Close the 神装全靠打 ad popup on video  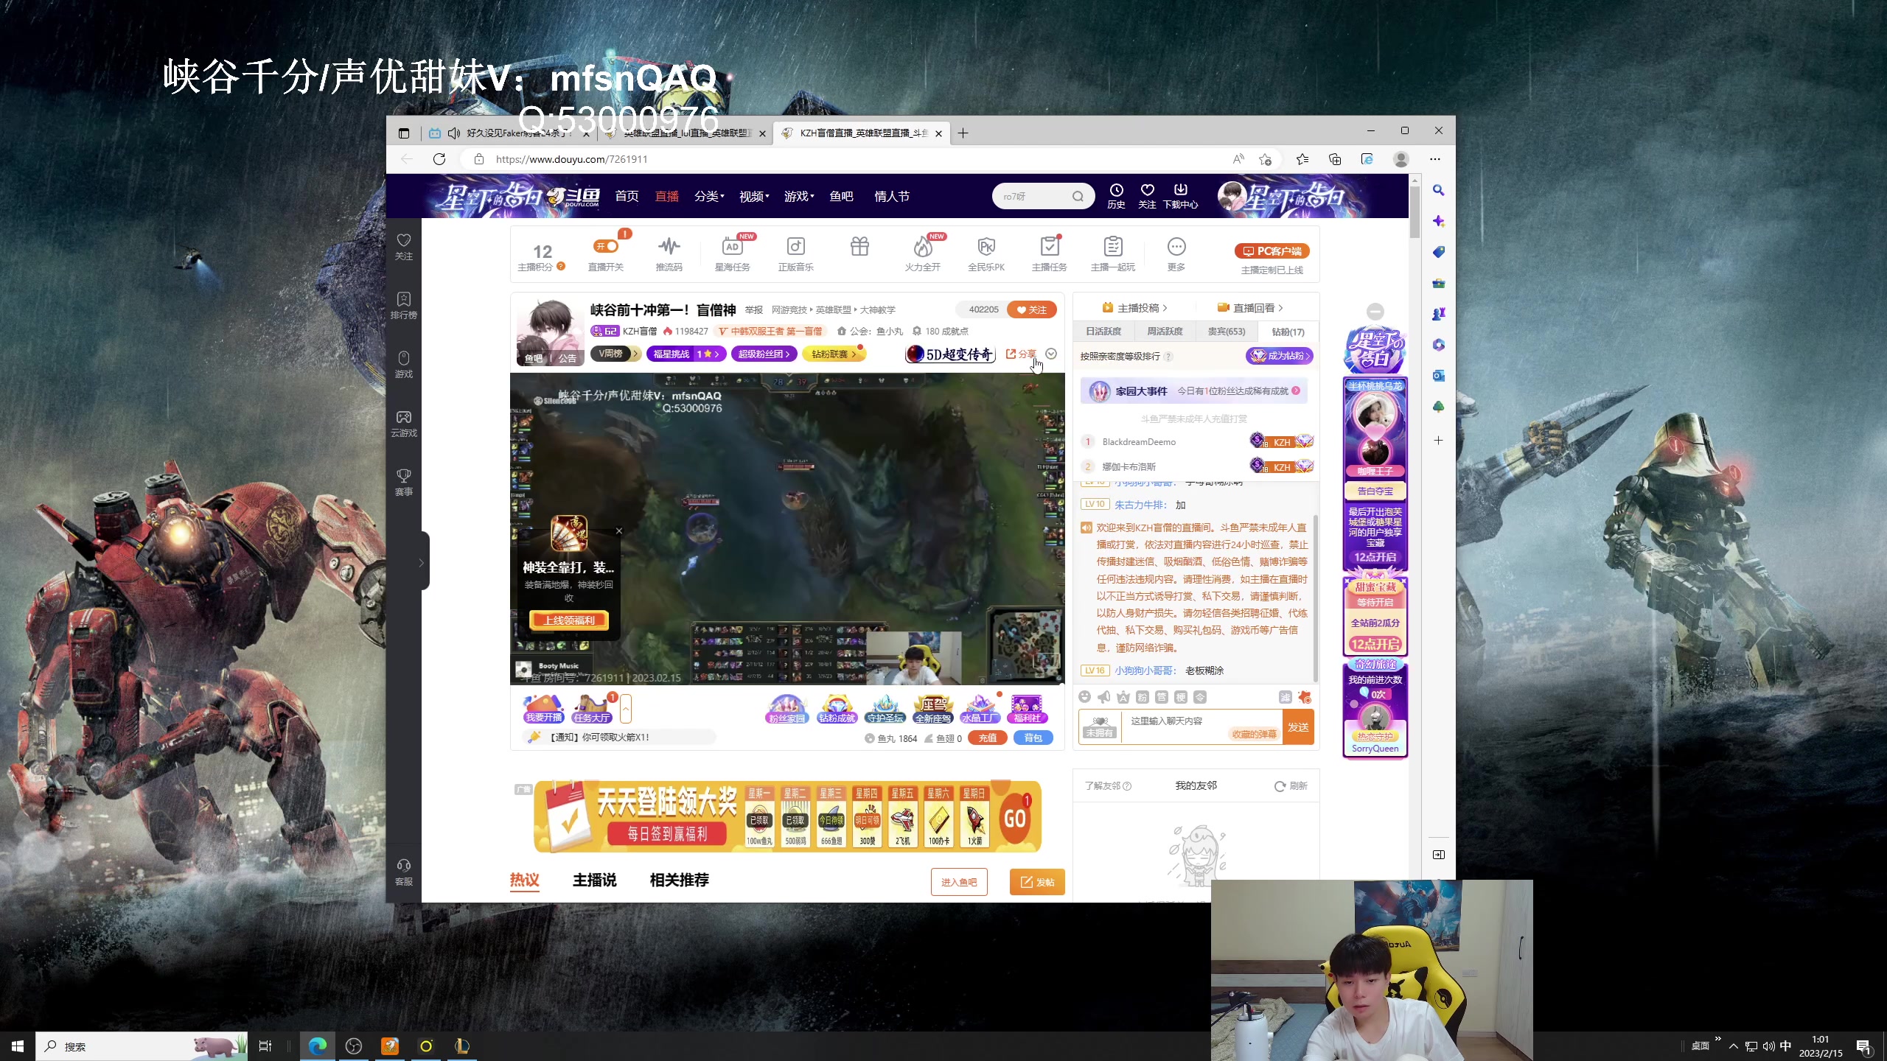pyautogui.click(x=619, y=530)
